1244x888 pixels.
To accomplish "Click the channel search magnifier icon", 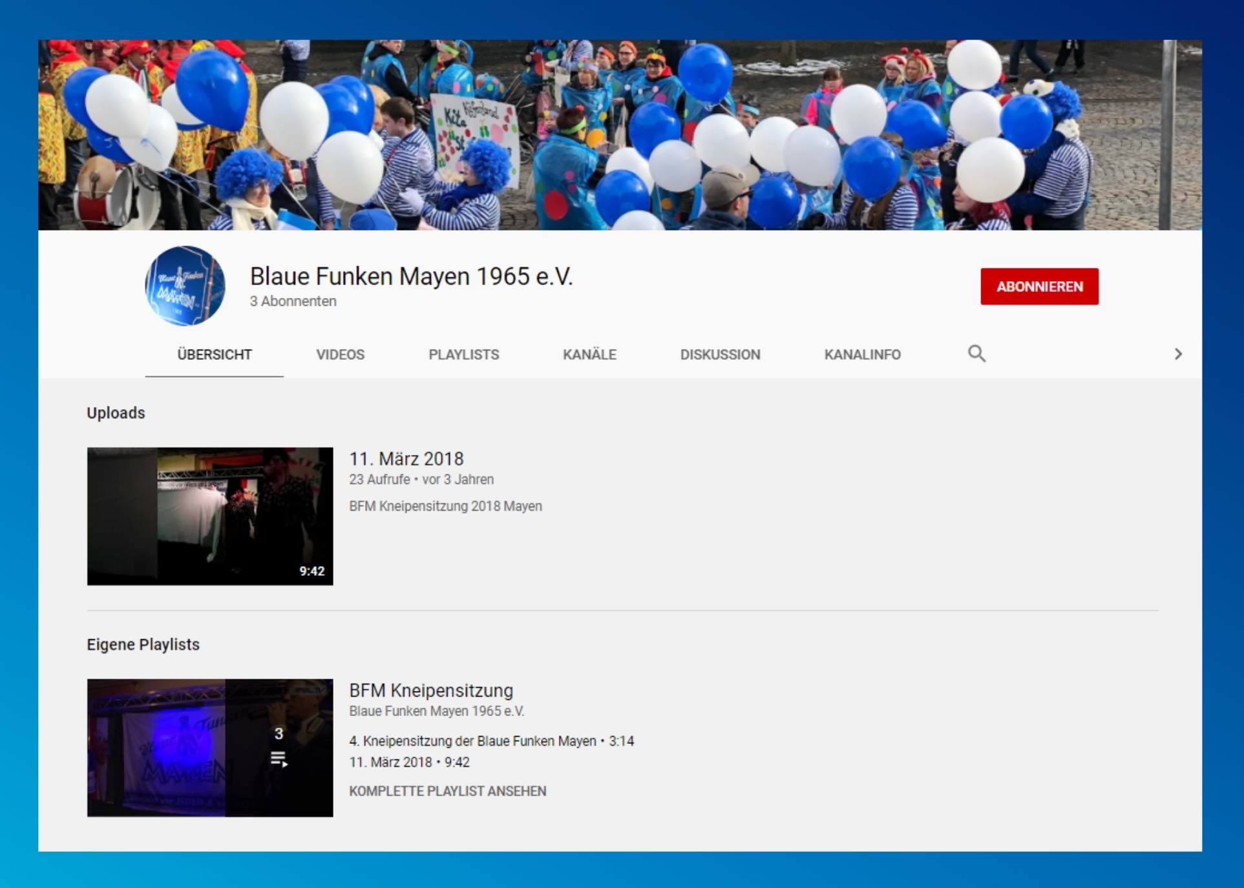I will (x=976, y=354).
